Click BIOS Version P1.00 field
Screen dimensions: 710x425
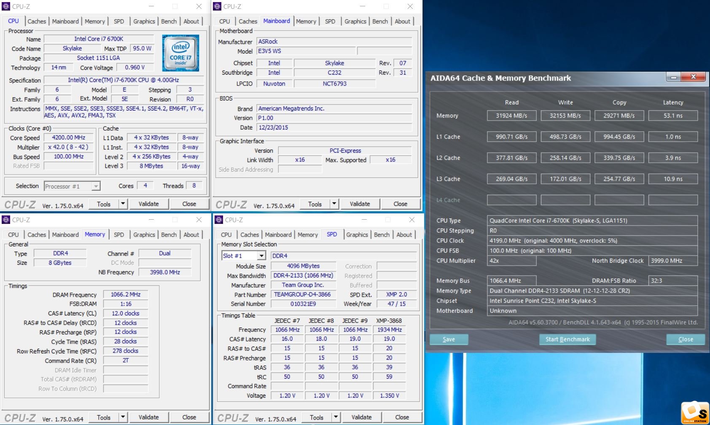pyautogui.click(x=334, y=118)
